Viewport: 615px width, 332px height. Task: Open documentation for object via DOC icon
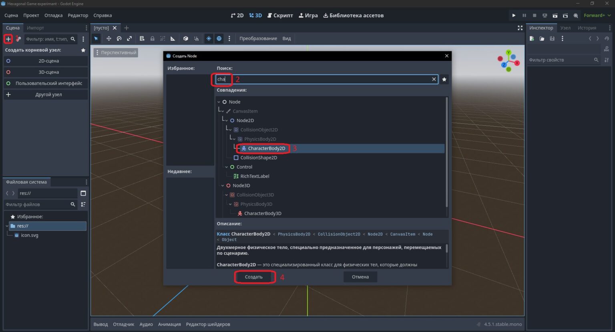(607, 49)
